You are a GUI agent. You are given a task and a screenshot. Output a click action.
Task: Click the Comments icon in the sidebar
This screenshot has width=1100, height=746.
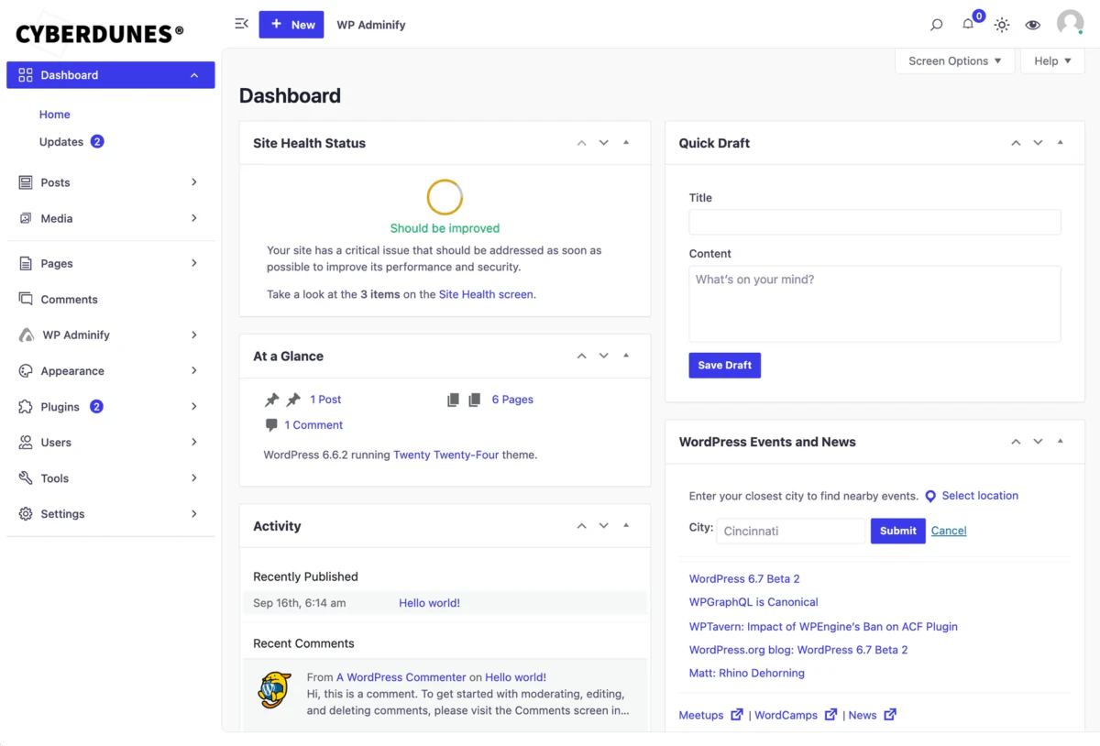click(x=26, y=299)
